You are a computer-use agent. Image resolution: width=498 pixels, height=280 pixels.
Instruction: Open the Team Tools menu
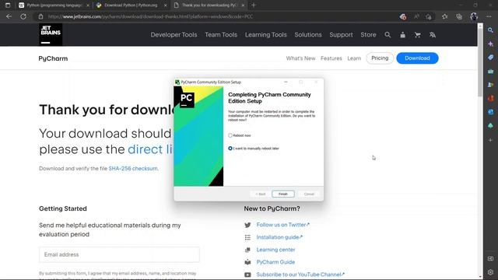point(221,34)
